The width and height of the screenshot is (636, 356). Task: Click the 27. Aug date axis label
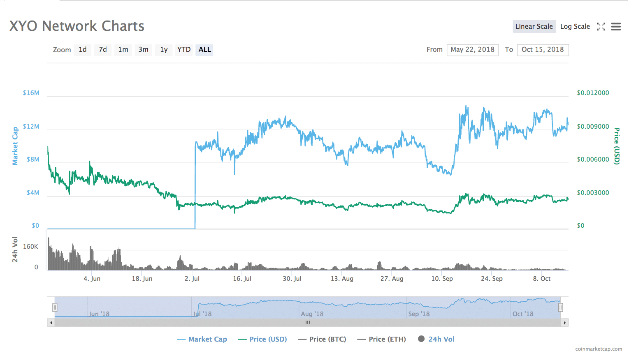392,279
